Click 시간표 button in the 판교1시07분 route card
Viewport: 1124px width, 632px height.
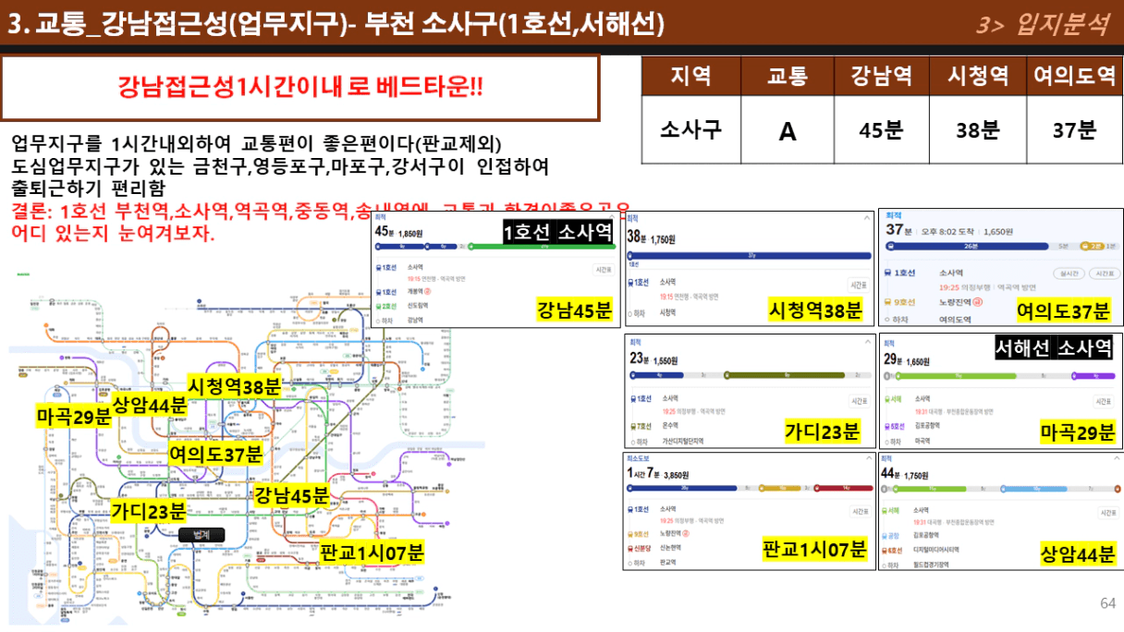(861, 512)
